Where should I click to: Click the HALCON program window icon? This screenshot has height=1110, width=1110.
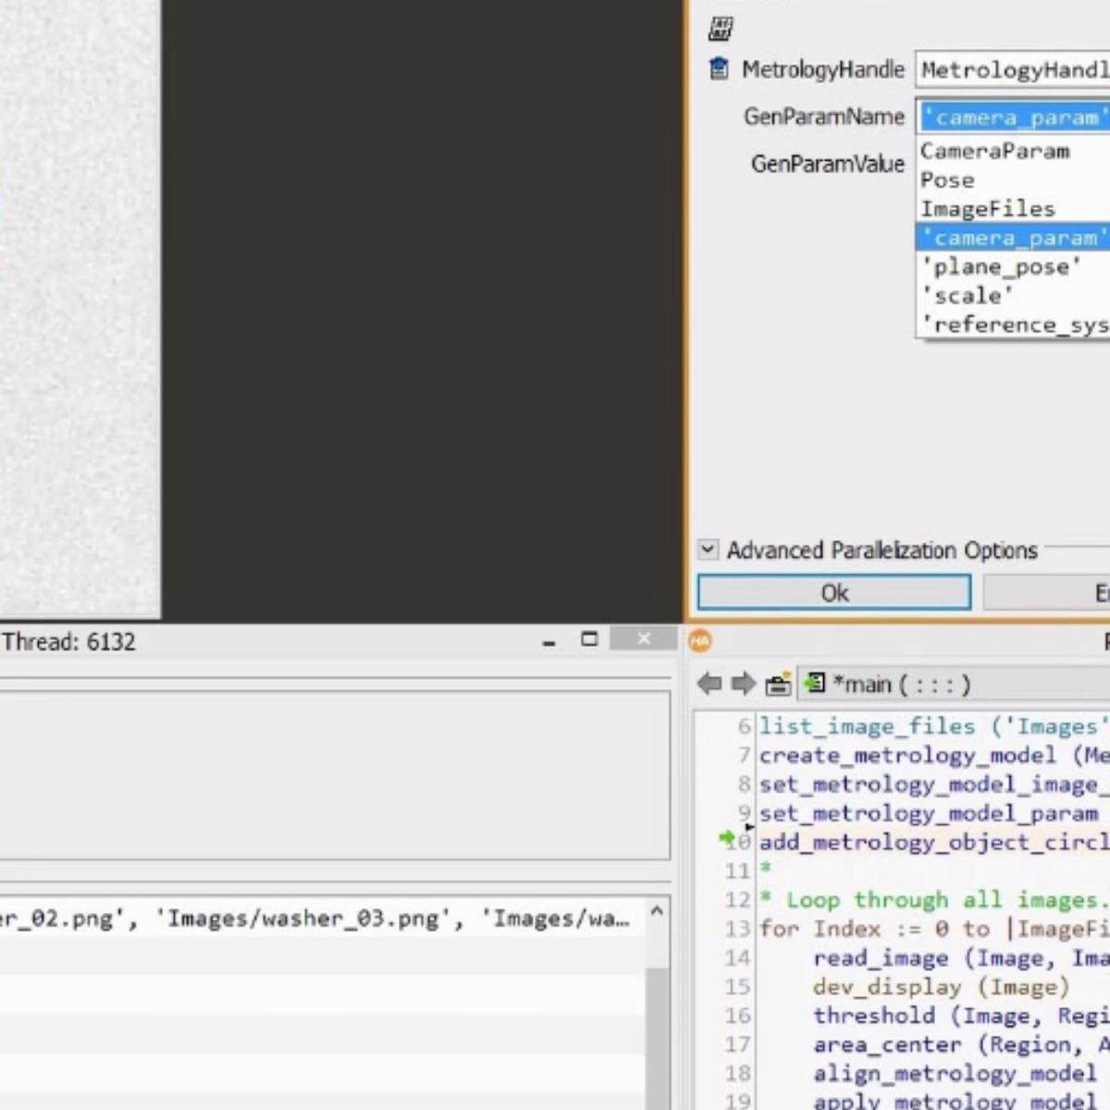click(700, 640)
